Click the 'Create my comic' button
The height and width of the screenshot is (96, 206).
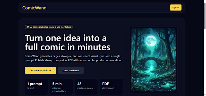40,71
